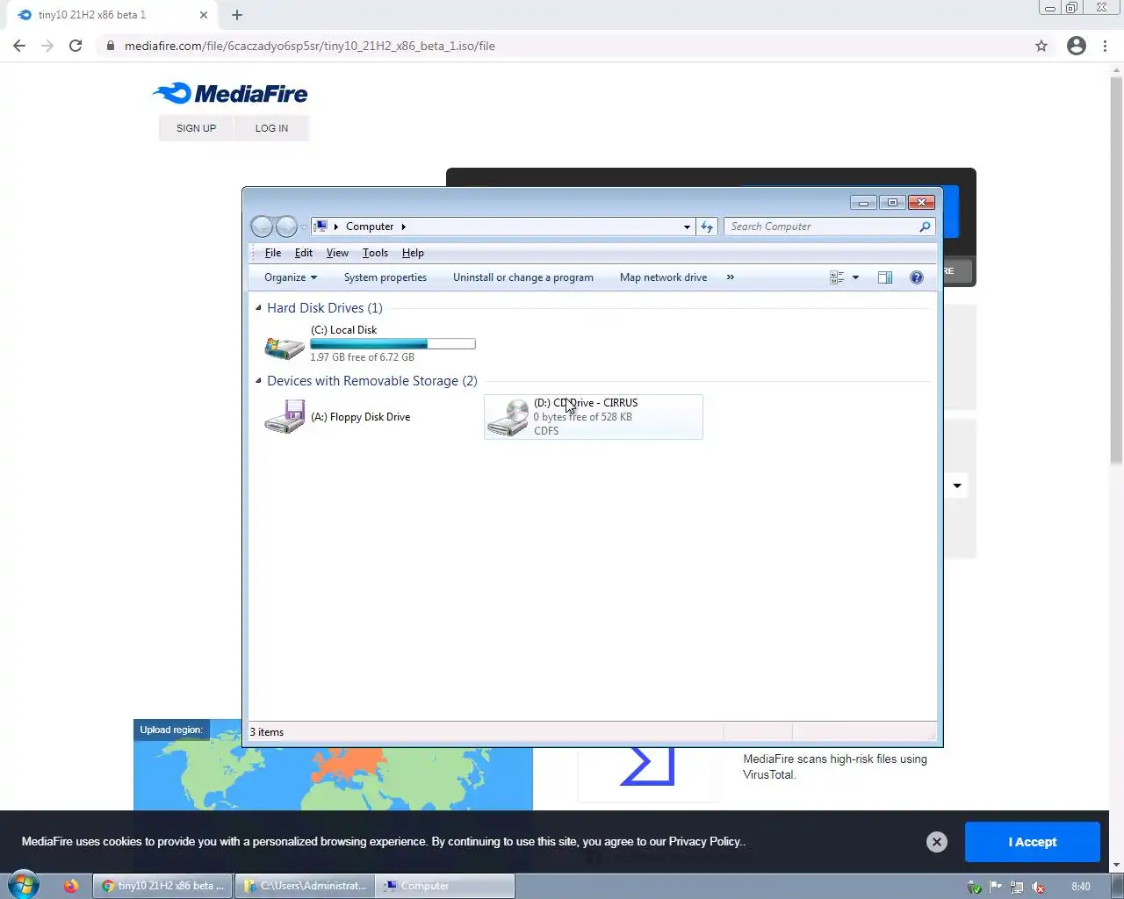Screen dimensions: 1124x899
Task: Click the Explorer back navigation arrow
Action: 262,227
